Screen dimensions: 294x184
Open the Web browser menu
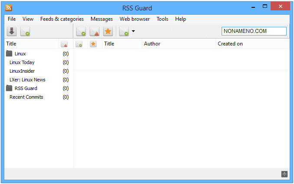coord(134,19)
